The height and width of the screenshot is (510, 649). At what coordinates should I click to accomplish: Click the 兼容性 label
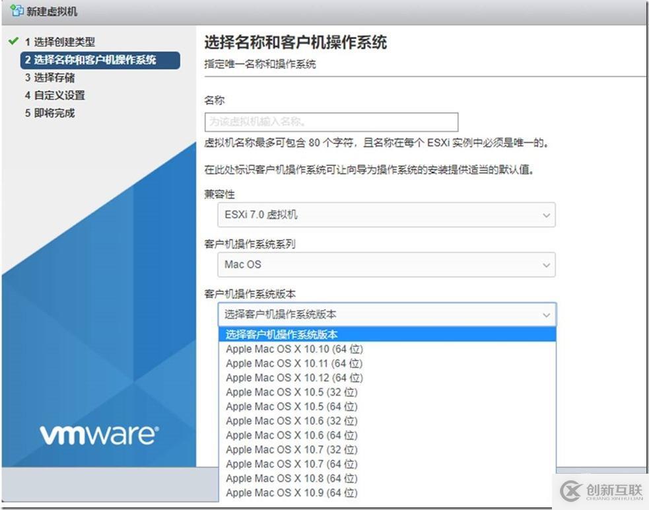219,194
